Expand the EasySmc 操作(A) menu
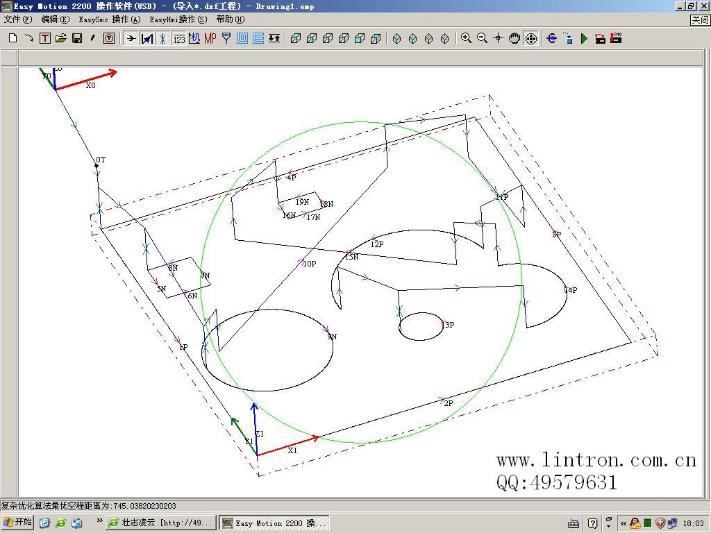This screenshot has width=711, height=533. 110,19
